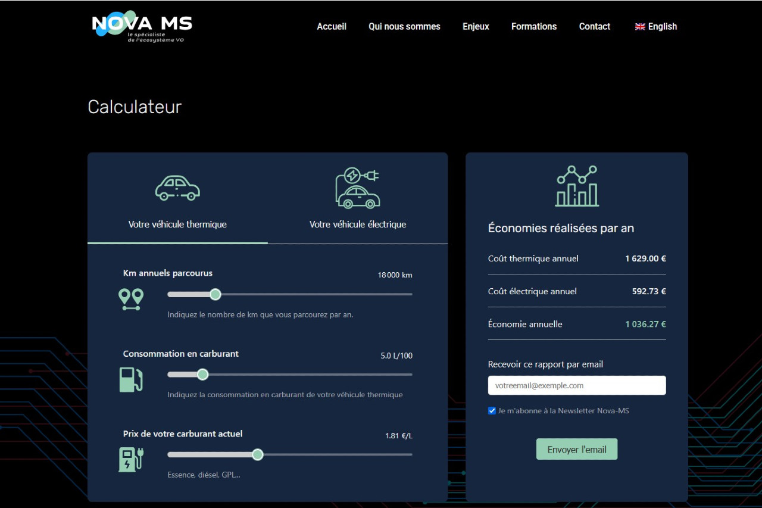Click the fuel price station icon
762x508 pixels.
click(131, 459)
